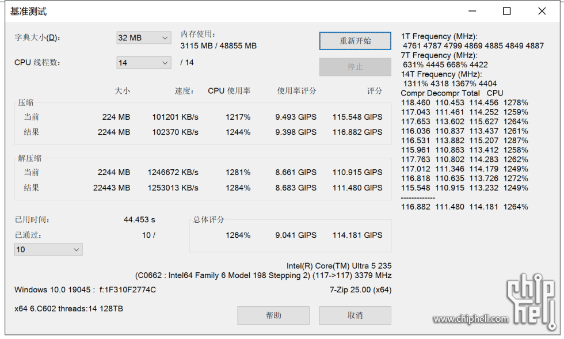The image size is (564, 339).
Task: Click the 7T Frequency (MHz) label
Action: 439,55
